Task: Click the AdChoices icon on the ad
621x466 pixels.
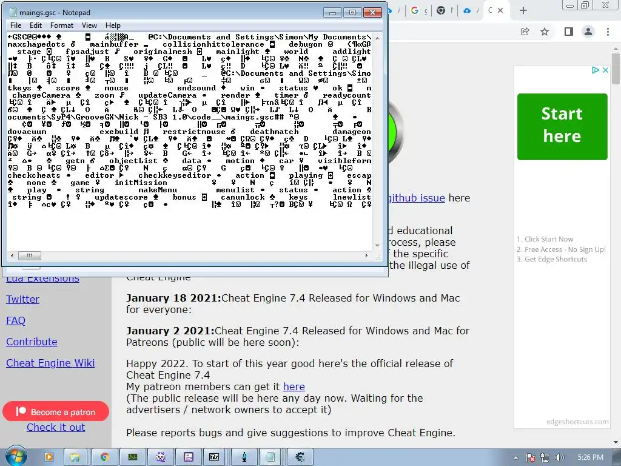Action: [x=596, y=70]
